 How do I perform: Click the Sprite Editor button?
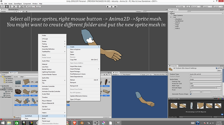click(x=217, y=96)
